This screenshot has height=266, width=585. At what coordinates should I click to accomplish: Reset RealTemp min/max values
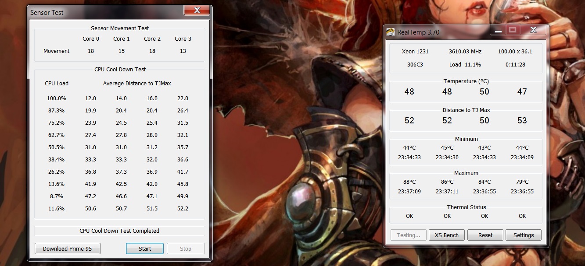point(485,235)
